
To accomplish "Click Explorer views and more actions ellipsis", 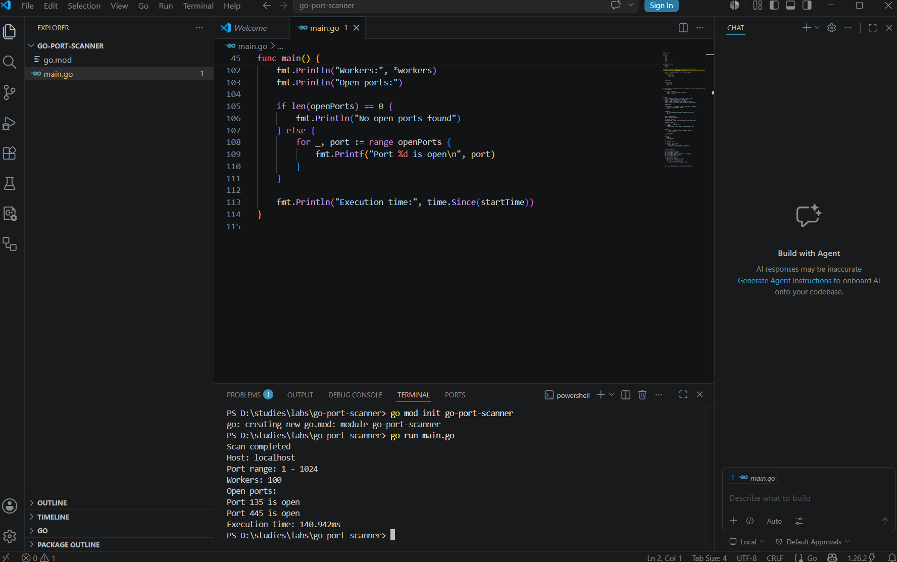I will (199, 28).
